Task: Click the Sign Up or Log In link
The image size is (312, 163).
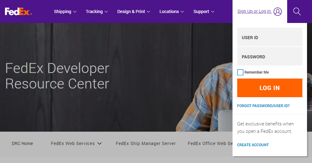Action: [x=254, y=11]
